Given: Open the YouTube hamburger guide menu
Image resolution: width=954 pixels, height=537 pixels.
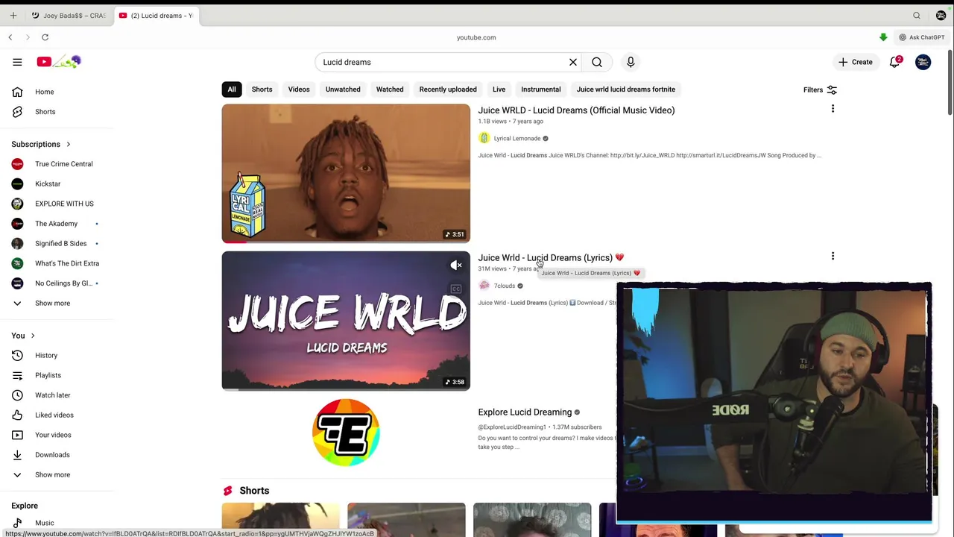Looking at the screenshot, I should click(17, 62).
